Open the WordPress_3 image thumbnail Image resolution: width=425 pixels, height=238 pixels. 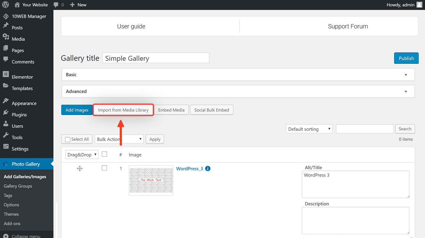[151, 181]
